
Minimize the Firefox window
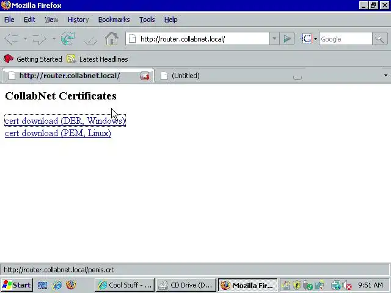pos(364,5)
